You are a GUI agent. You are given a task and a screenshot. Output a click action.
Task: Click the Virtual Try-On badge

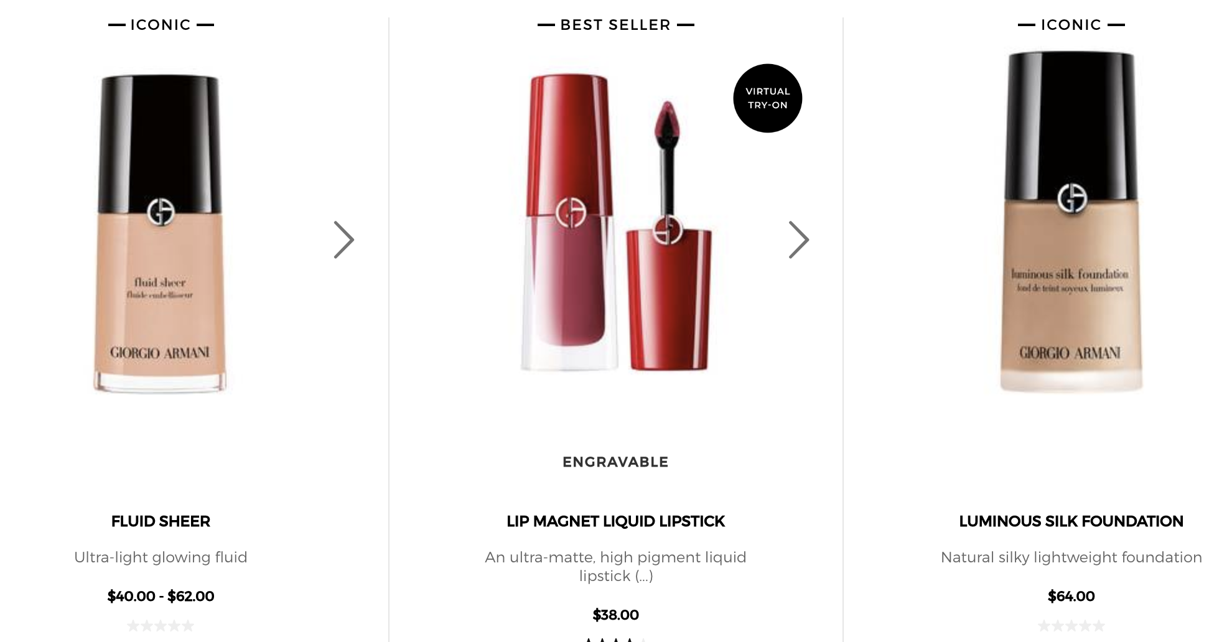click(x=767, y=98)
